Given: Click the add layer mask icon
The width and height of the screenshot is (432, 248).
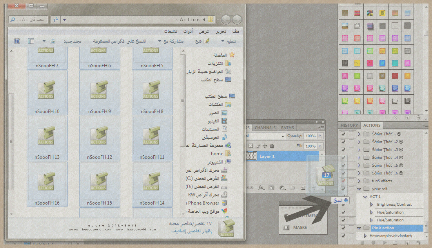Looking at the screenshot, I should click(271, 188).
